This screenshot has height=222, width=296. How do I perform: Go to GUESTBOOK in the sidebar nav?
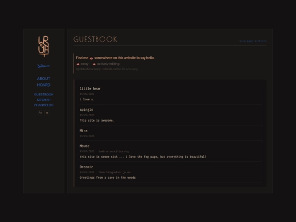coord(44,94)
